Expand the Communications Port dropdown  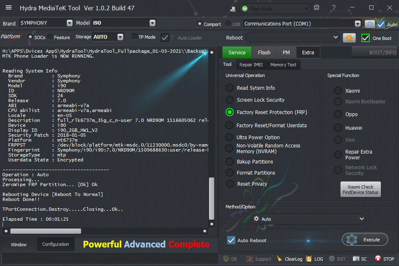tap(357, 24)
